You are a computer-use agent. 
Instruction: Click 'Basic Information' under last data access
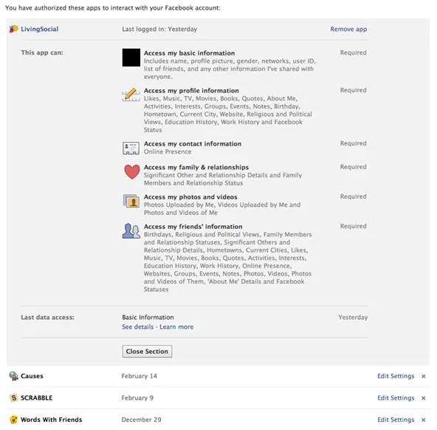coord(148,318)
